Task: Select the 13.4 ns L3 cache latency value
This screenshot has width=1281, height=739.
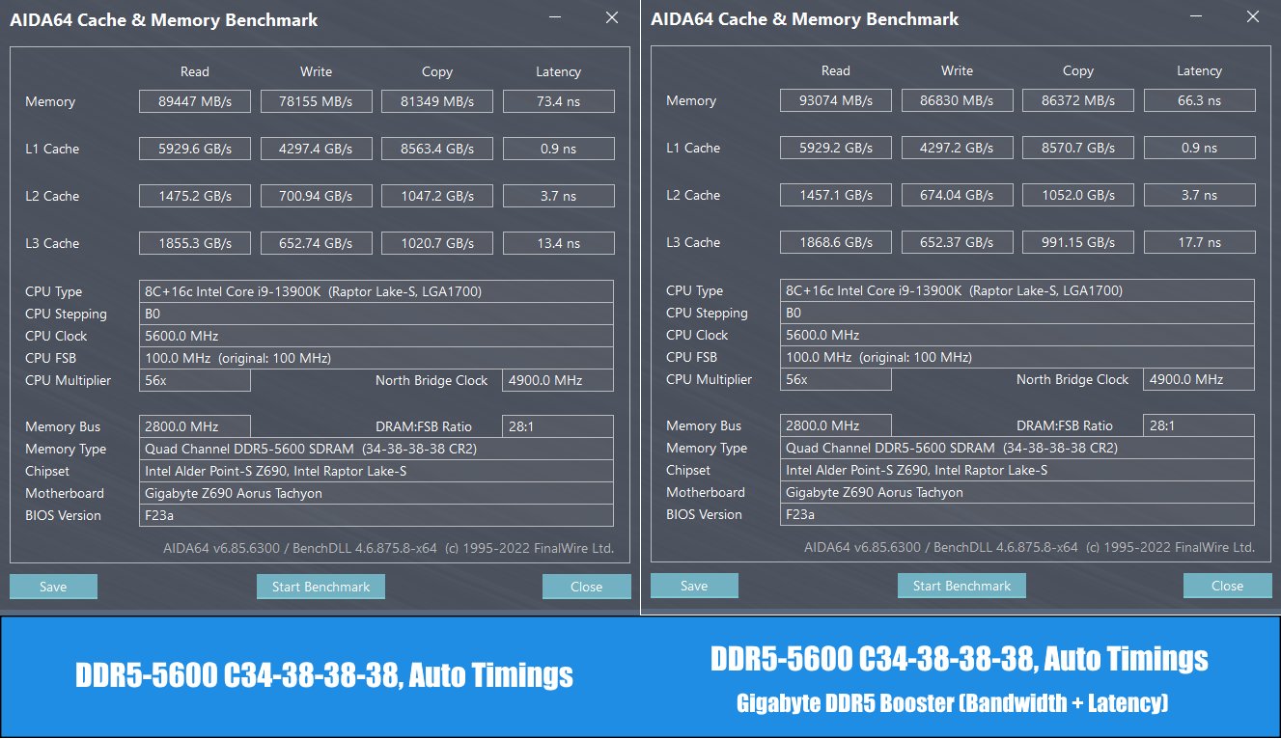Action: [558, 243]
